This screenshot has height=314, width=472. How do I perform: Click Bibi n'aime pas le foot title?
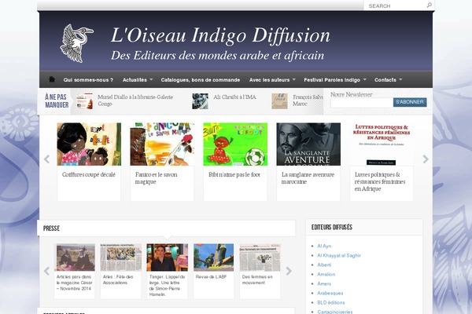point(234,174)
